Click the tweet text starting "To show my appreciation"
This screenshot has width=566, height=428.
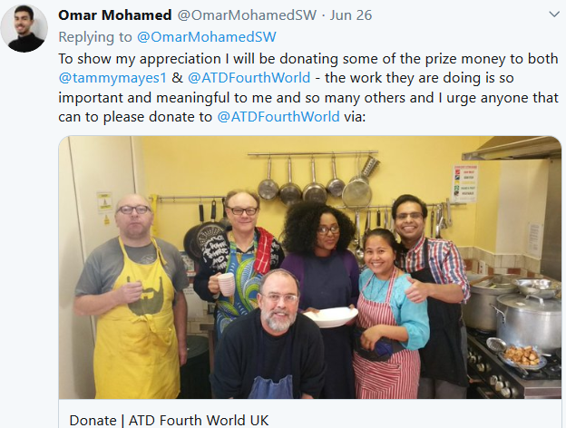coord(308,87)
